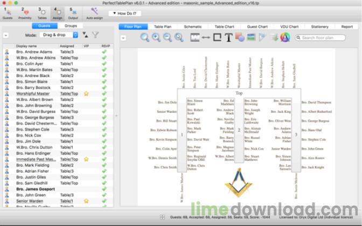The image size is (362, 226).
Task: Expand the How Do I? menu
Action: click(x=125, y=13)
